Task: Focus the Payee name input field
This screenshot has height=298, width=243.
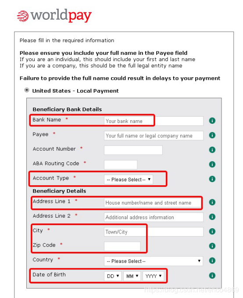Action: [x=154, y=136]
